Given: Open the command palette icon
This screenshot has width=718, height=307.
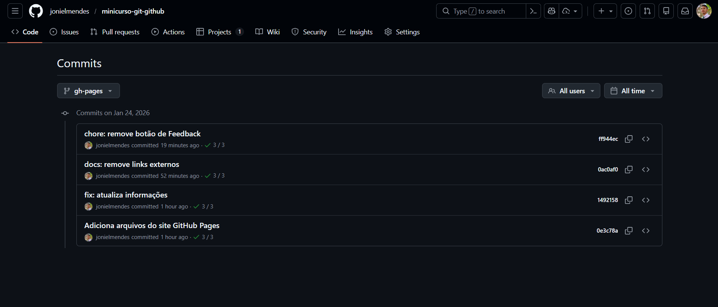Looking at the screenshot, I should coord(533,11).
